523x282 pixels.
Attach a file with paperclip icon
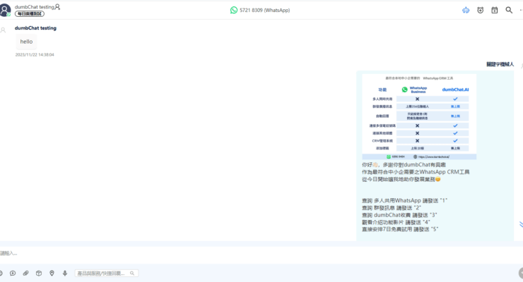(25, 273)
